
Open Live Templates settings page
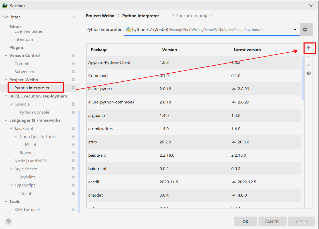pyautogui.click(x=29, y=31)
